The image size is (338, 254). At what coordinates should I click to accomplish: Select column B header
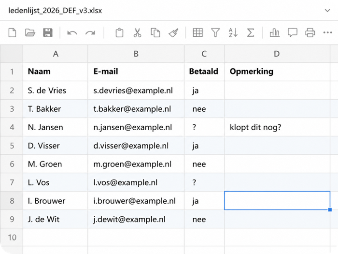coord(136,54)
